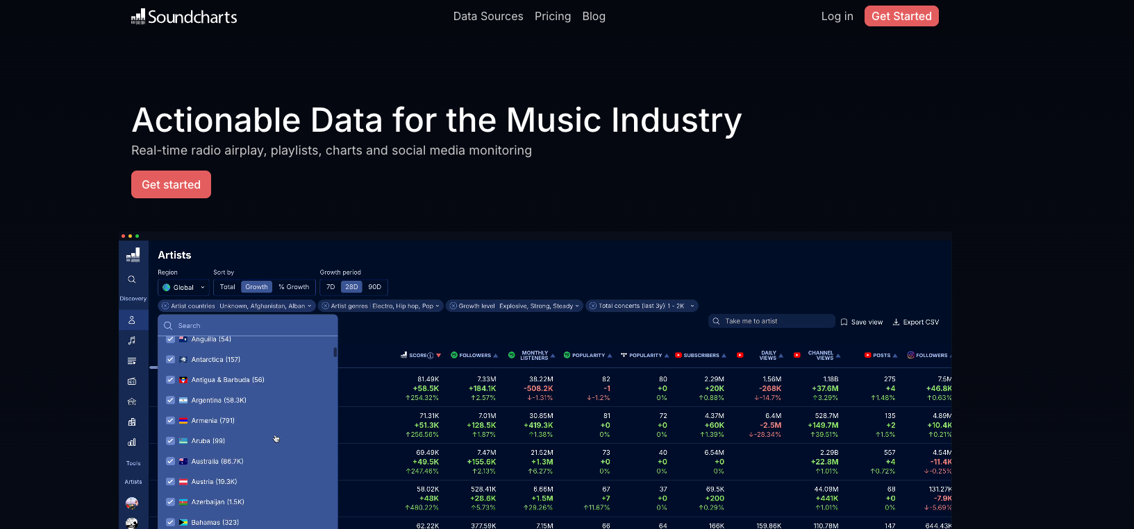
Task: Click the Get Started button in header
Action: tap(901, 16)
